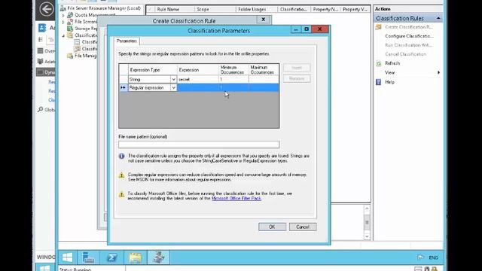The width and height of the screenshot is (482, 271).
Task: Click the Remove button
Action: (297, 78)
